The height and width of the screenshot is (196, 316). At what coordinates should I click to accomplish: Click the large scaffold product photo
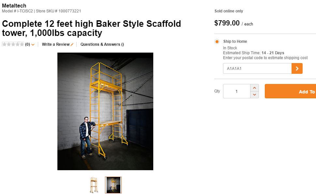click(105, 111)
